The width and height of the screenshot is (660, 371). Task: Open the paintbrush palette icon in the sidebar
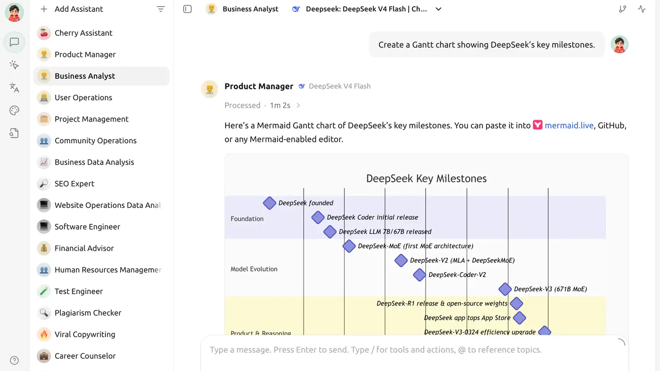coord(14,111)
